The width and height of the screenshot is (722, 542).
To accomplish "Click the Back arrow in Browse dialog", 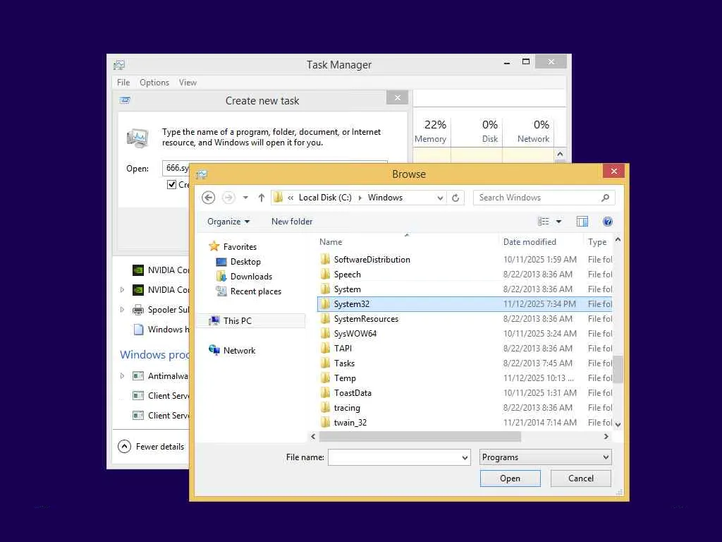I will click(208, 198).
